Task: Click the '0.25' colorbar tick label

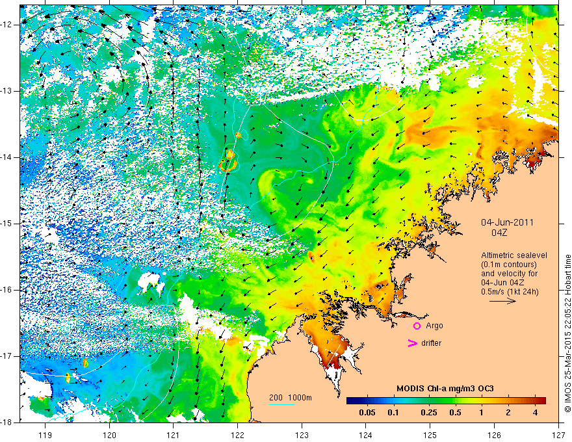Action: pos(428,413)
